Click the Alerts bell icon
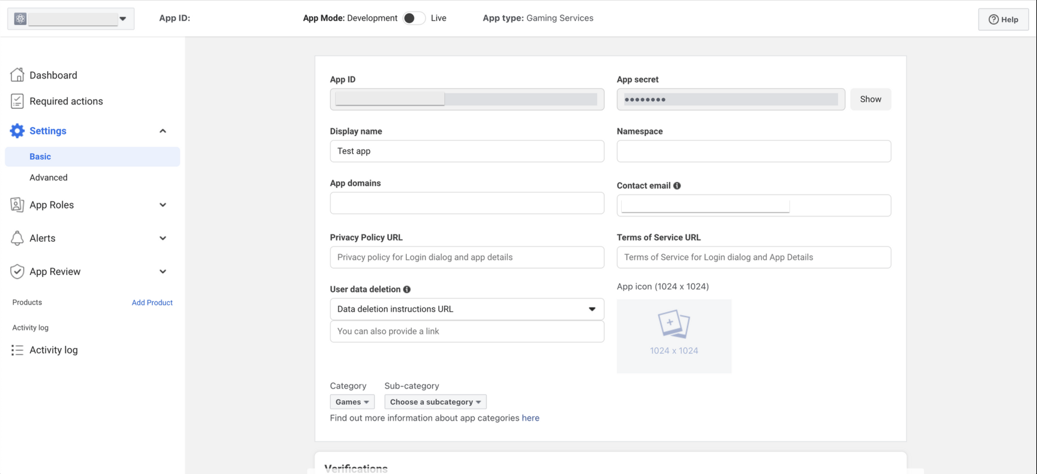1037x474 pixels. tap(17, 238)
